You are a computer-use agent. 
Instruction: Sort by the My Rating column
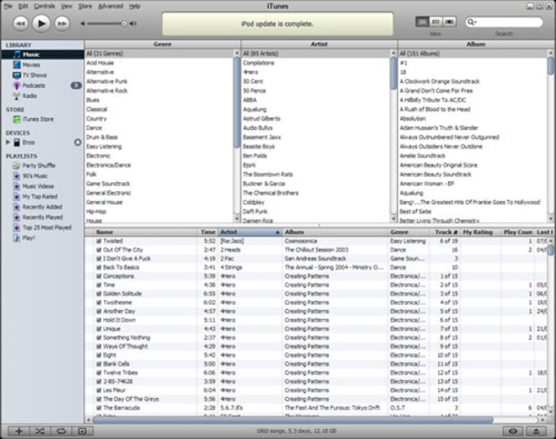pyautogui.click(x=480, y=232)
